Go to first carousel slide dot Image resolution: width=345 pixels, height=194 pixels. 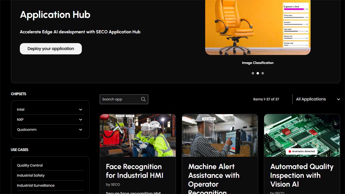coord(253,73)
